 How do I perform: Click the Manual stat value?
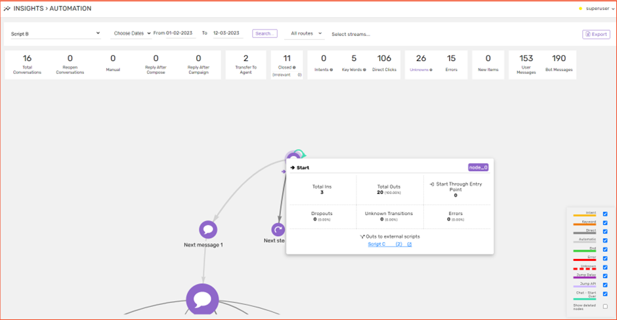(113, 58)
